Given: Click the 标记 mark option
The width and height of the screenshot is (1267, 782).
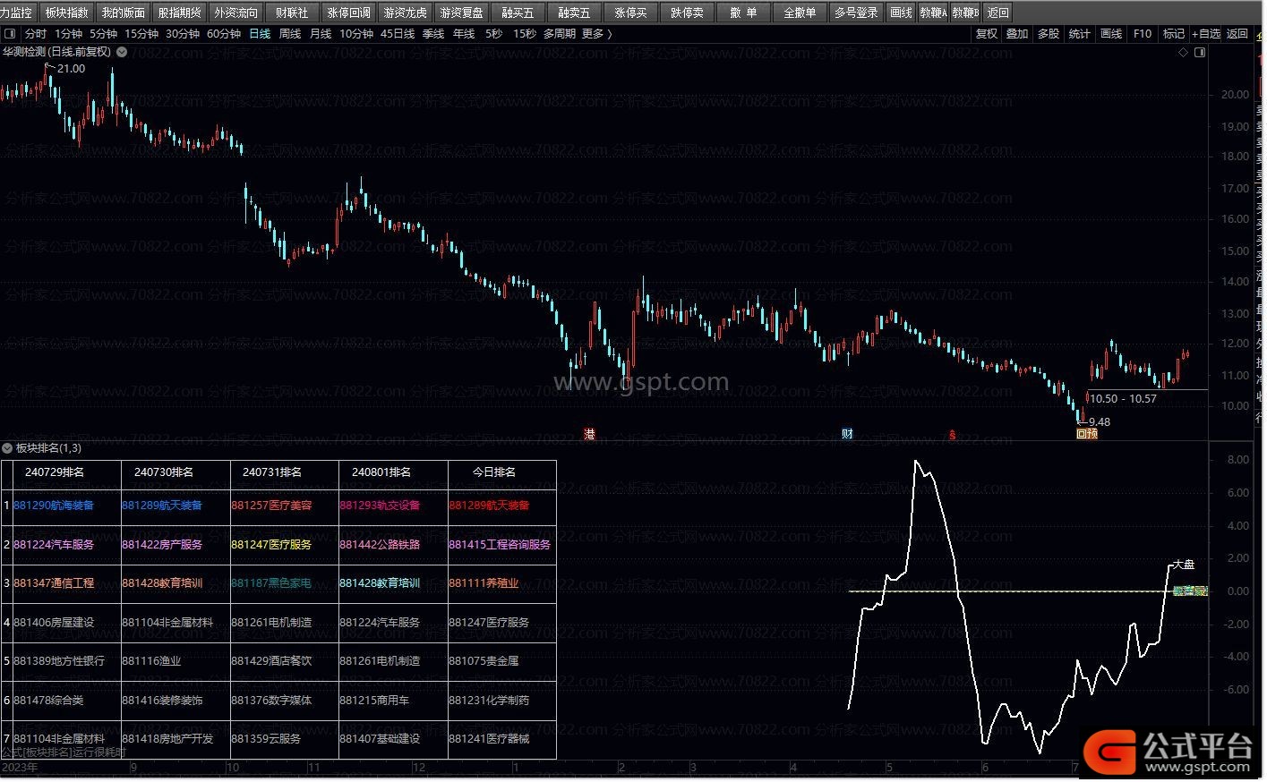Looking at the screenshot, I should tap(1173, 34).
